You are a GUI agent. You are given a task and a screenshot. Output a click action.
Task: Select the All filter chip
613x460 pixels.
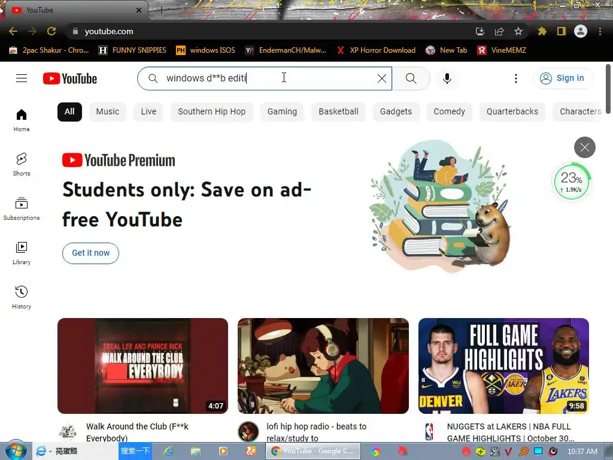tap(69, 111)
